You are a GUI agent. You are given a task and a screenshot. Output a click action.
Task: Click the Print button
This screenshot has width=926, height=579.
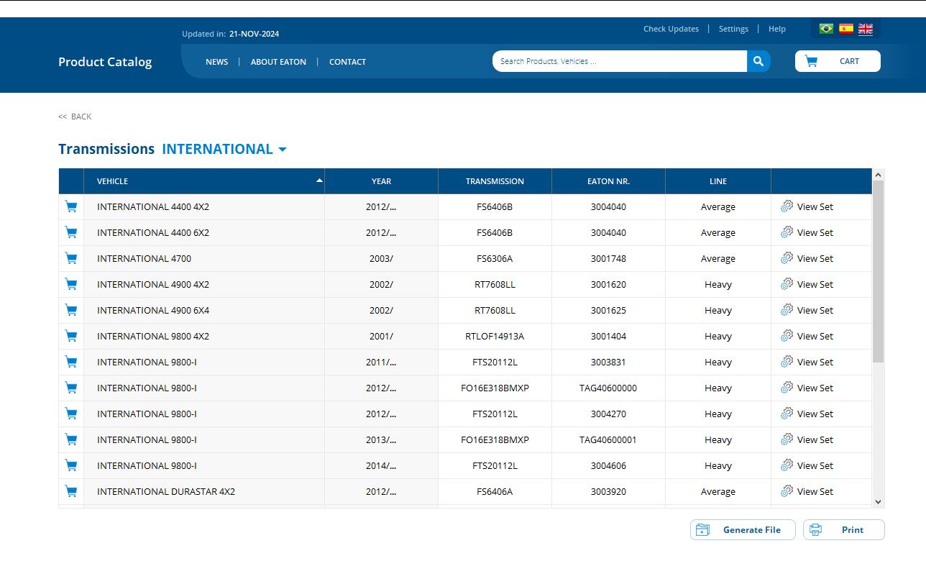844,530
